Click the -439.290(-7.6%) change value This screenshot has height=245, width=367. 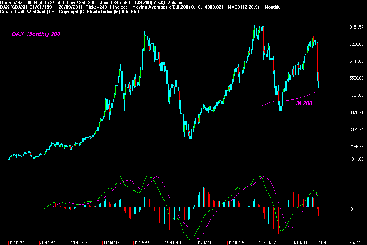tap(149, 2)
